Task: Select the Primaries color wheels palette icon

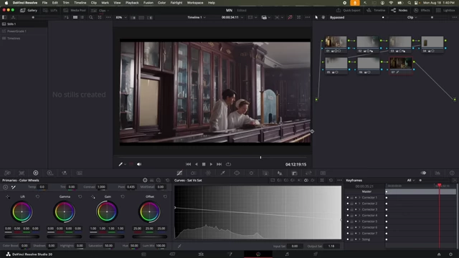Action: [x=36, y=173]
